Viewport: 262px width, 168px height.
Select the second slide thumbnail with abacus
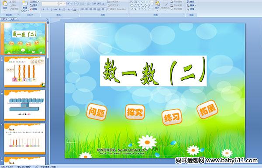(25, 72)
